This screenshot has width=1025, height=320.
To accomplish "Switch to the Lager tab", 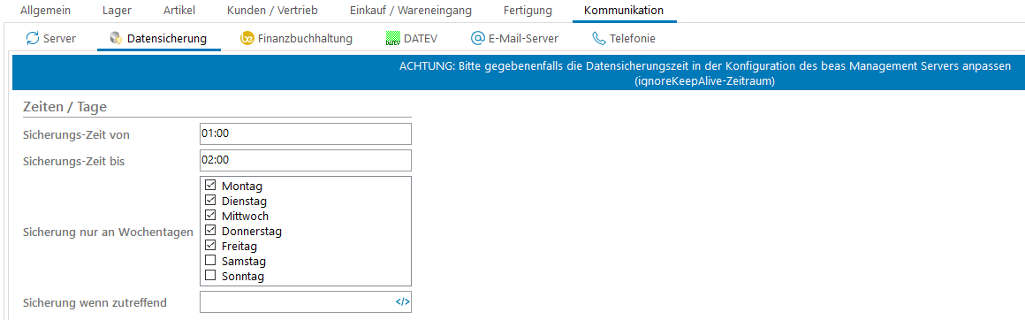I will tap(117, 11).
